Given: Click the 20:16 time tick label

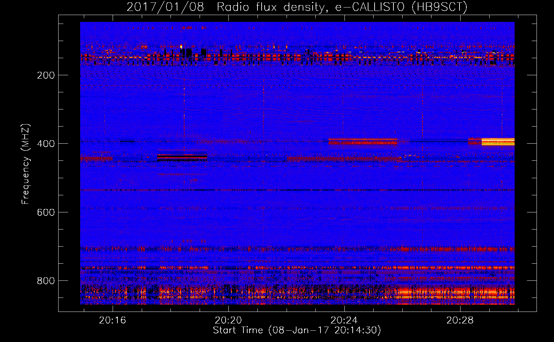Looking at the screenshot, I should point(113,320).
